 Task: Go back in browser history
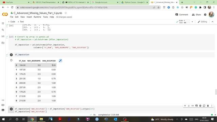[x=3, y=7]
